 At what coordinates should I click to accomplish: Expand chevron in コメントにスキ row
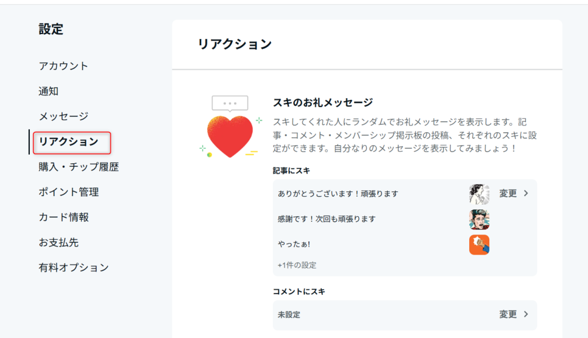526,314
